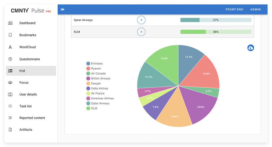Toggle Air France legend color dot
Viewport: 272px width, 147px height.
coord(88,93)
